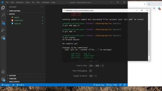This screenshot has width=162, height=91.
Task: Maximize the Git Bash window
Action: [x=142, y=10]
